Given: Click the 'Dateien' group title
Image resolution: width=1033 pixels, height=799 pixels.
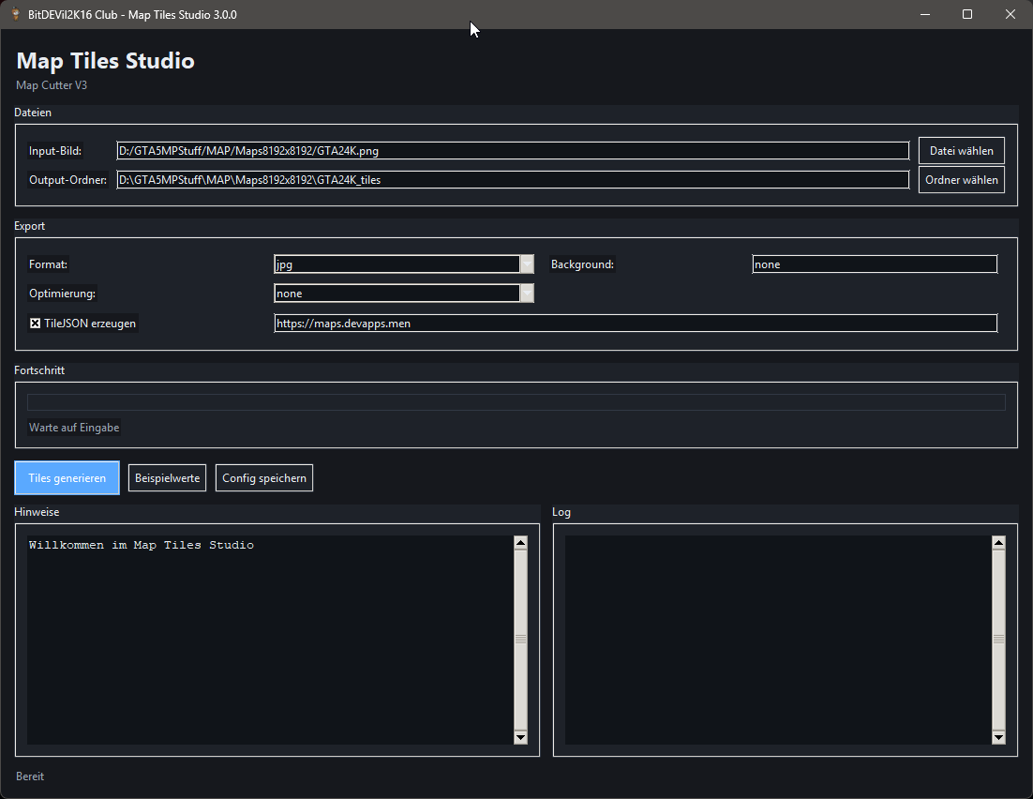Looking at the screenshot, I should (33, 113).
